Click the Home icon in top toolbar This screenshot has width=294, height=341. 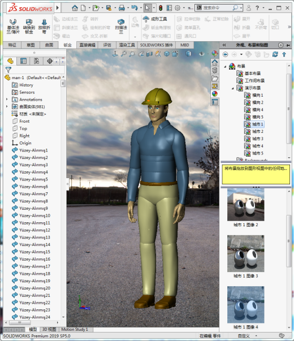click(75, 8)
